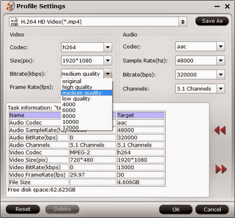Expand the audio Codec aac dropdown
The image size is (235, 218).
[x=221, y=46]
